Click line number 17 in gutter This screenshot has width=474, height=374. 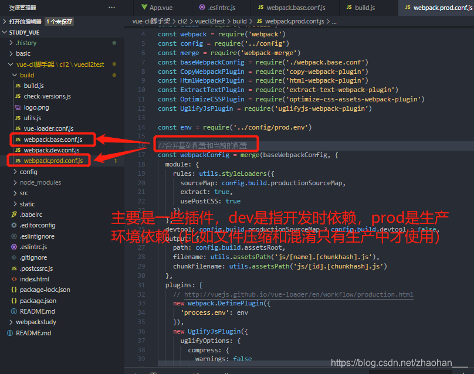tap(141, 155)
